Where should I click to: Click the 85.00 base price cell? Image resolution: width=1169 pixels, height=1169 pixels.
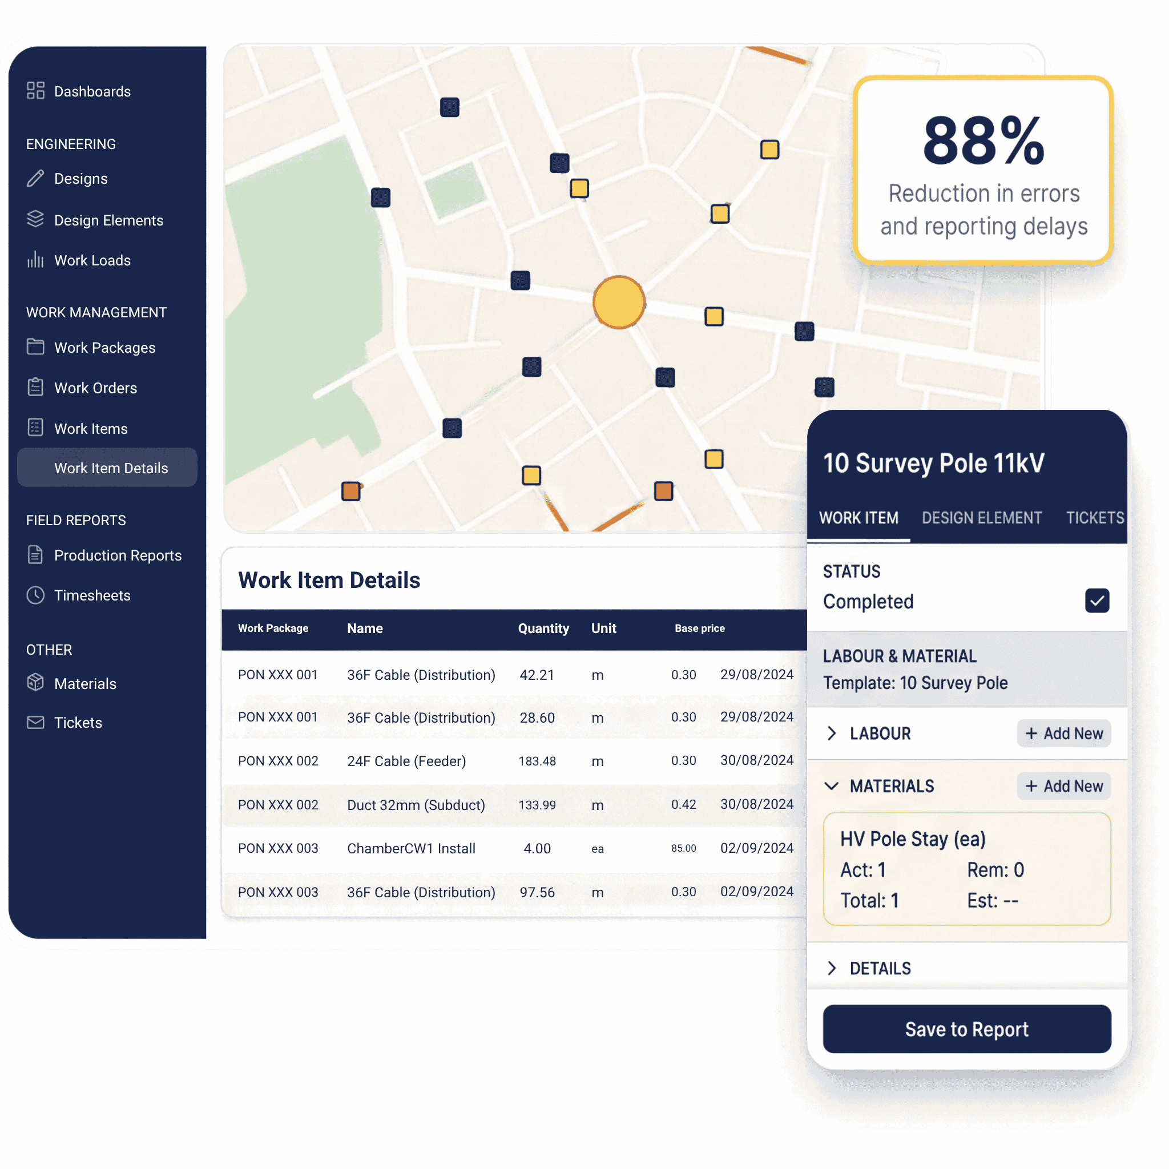684,848
